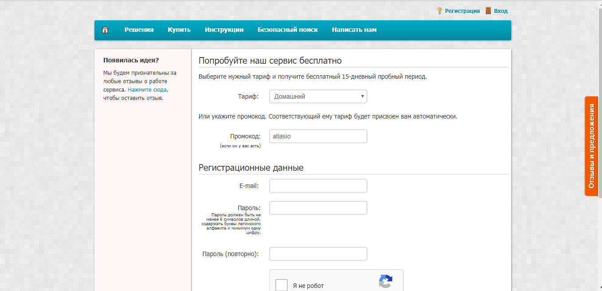Focus the E-mail input field
This screenshot has width=602, height=291.
pos(318,186)
